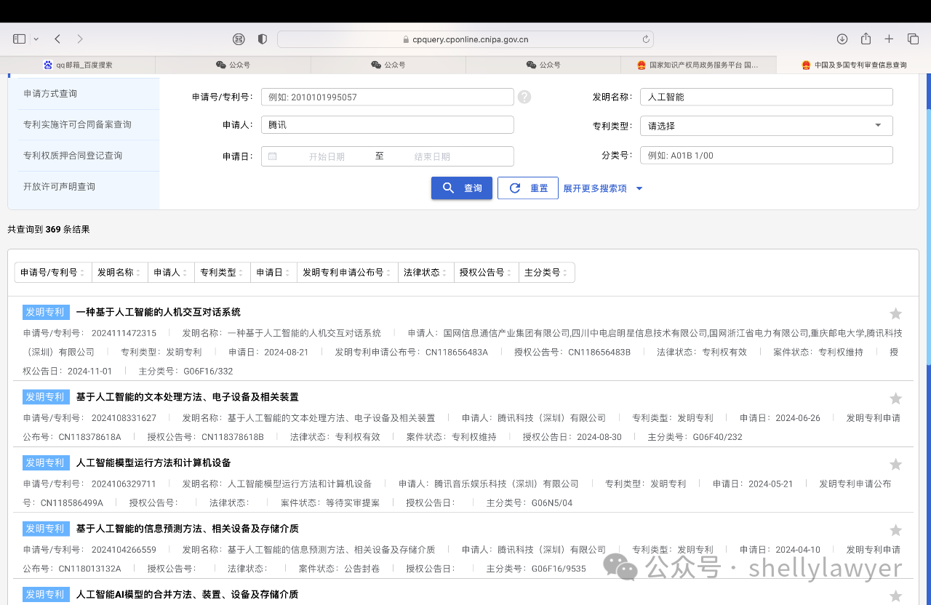Viewport: 931px width, 605px height.
Task: Sort by 发明专利申请公布号
Action: click(x=348, y=273)
